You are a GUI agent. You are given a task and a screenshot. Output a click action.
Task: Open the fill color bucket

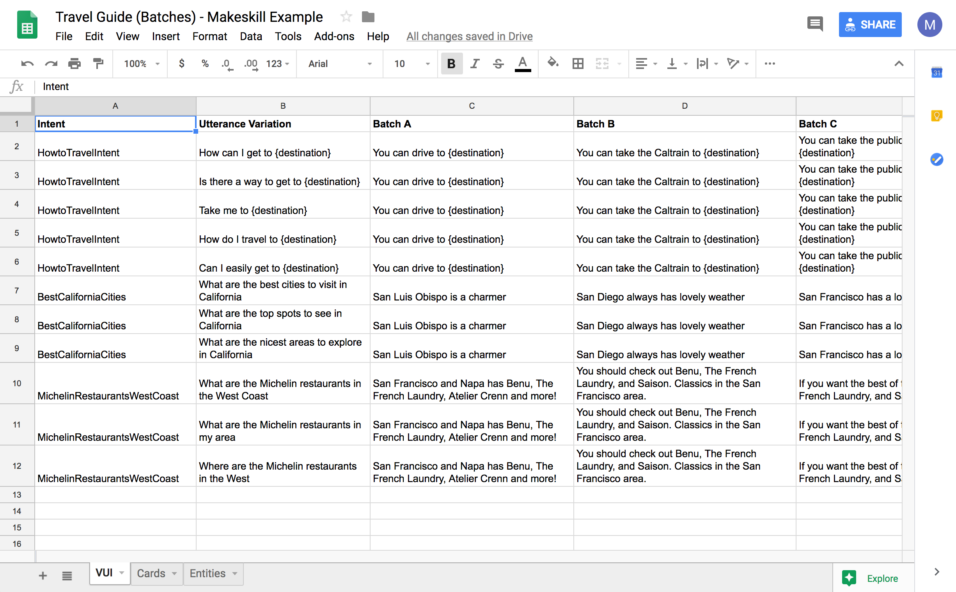[553, 63]
